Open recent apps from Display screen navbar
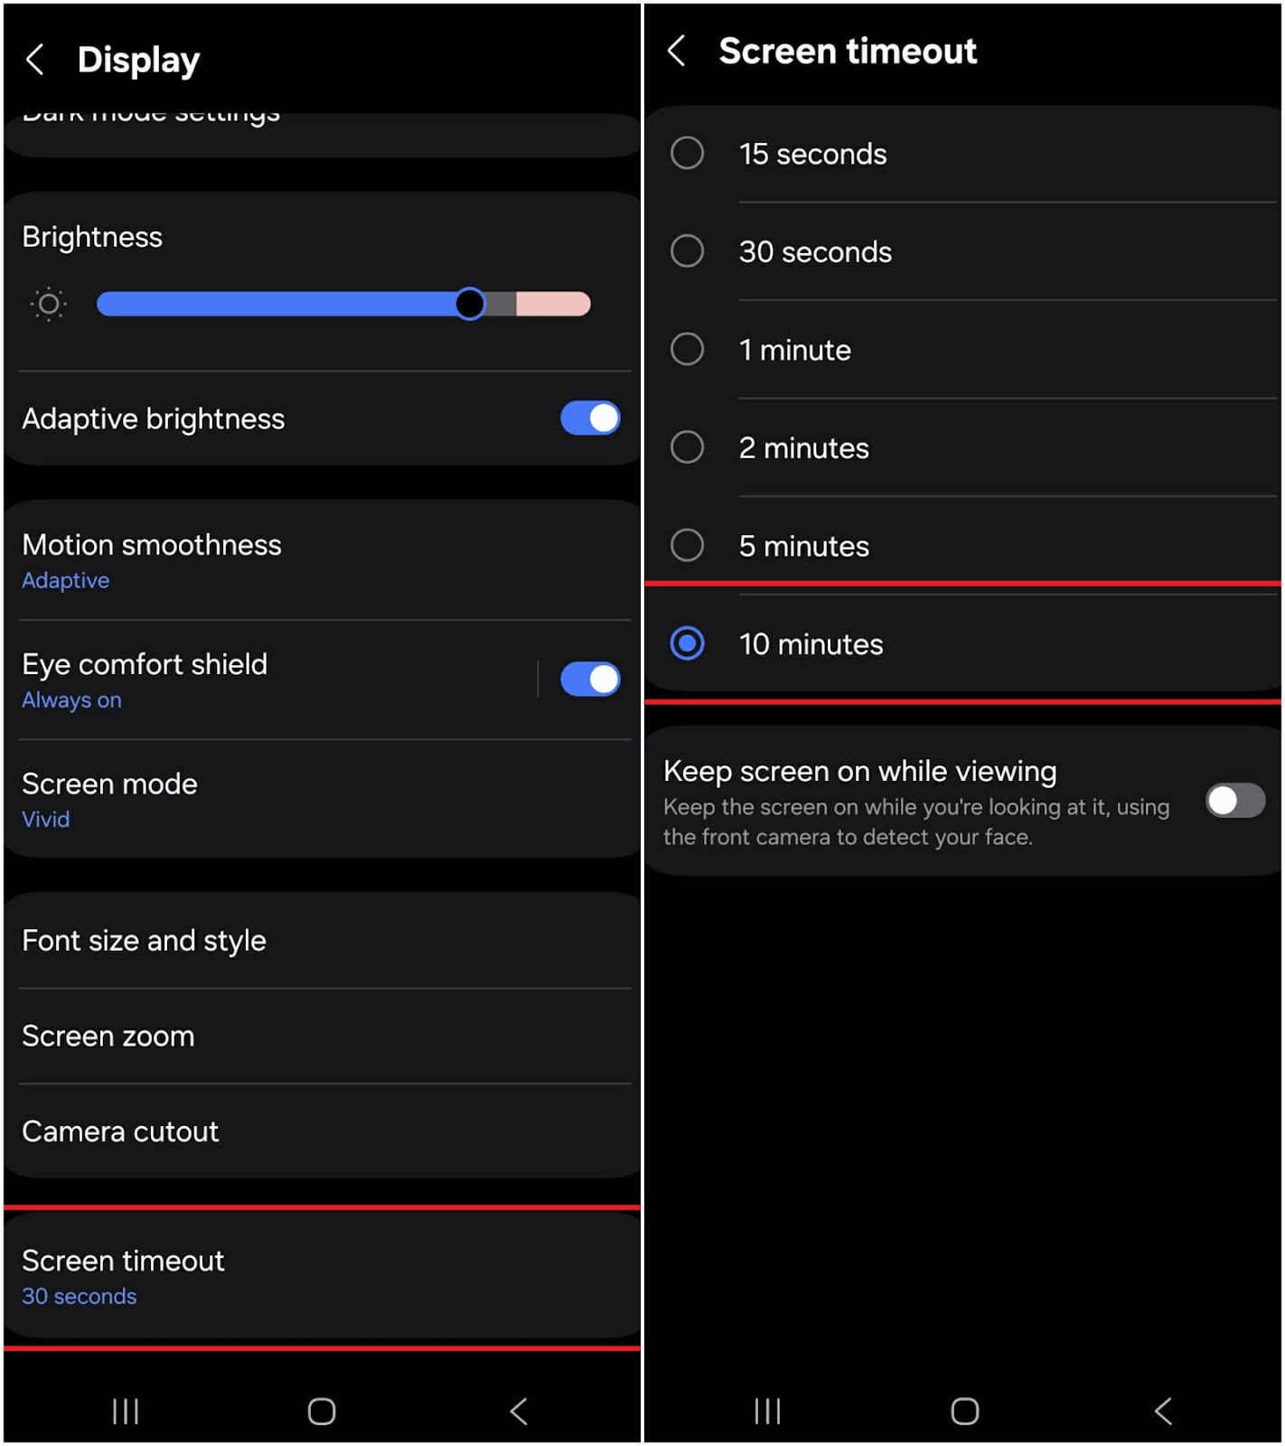 click(126, 1411)
